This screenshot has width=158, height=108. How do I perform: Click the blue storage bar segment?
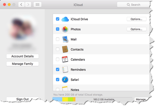[57, 99]
